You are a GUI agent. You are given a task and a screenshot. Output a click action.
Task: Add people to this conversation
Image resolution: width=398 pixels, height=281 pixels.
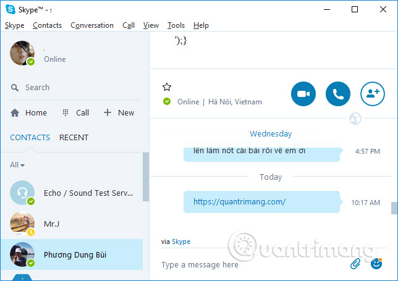(x=373, y=94)
